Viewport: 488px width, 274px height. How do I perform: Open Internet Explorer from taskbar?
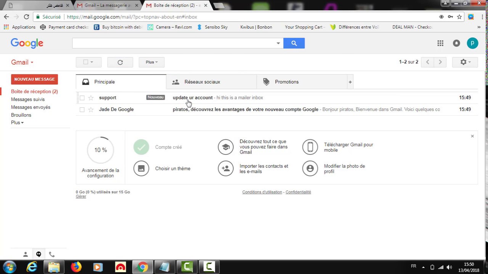tap(32, 267)
